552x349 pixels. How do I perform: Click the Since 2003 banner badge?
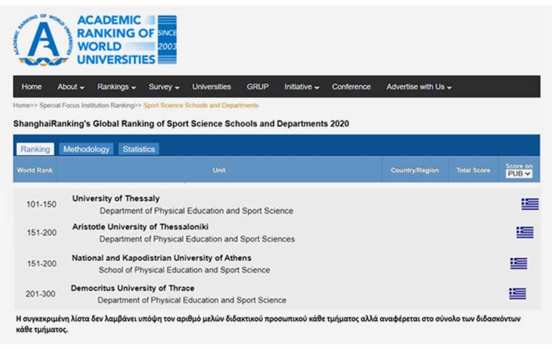[x=167, y=40]
